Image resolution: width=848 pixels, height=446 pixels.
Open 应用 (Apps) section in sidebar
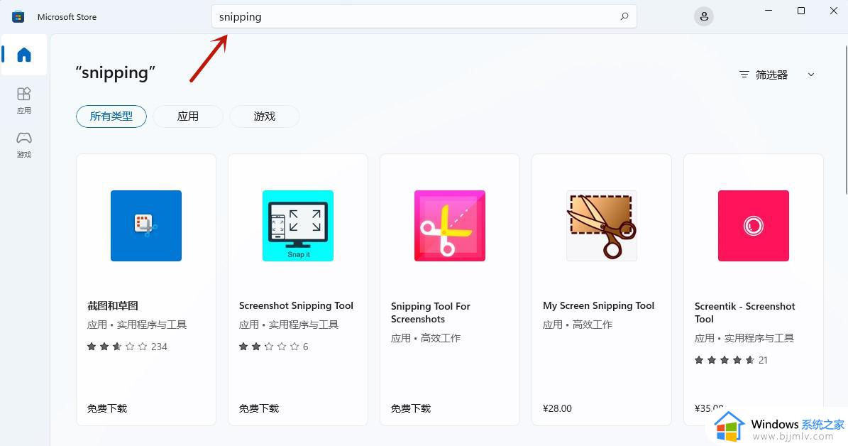[x=24, y=101]
